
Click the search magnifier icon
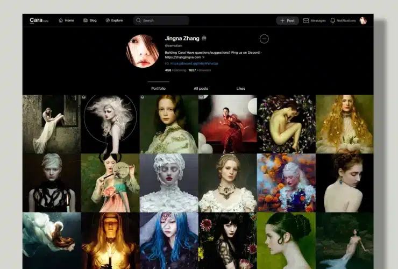coord(138,20)
